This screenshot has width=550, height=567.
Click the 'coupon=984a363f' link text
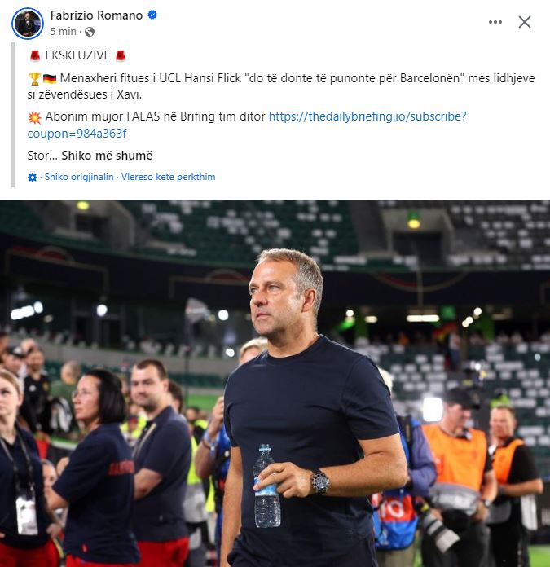pyautogui.click(x=77, y=134)
